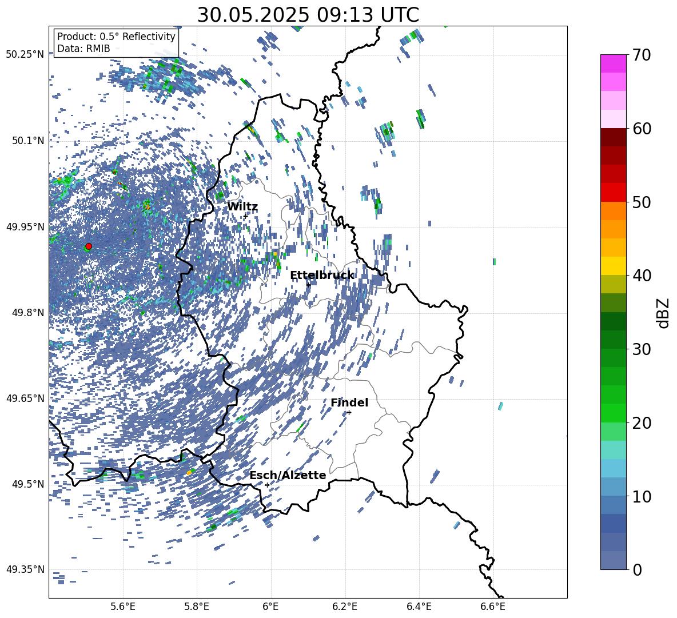Pick the slate blue colorbar segment at 0
The image size is (677, 618).
[613, 560]
